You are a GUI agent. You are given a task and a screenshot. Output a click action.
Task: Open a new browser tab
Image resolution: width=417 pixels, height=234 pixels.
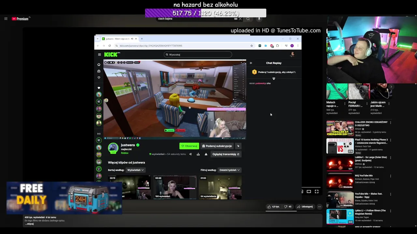tap(142, 39)
